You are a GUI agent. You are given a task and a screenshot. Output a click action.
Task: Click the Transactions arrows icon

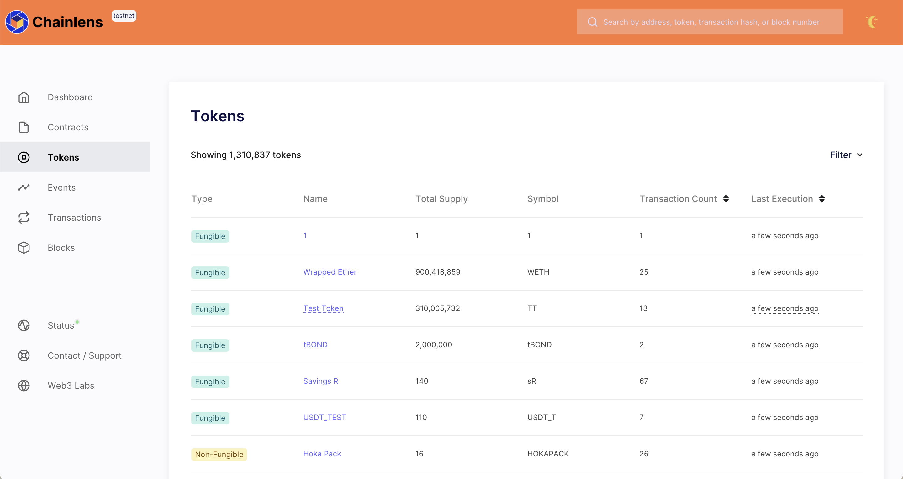[x=24, y=218]
